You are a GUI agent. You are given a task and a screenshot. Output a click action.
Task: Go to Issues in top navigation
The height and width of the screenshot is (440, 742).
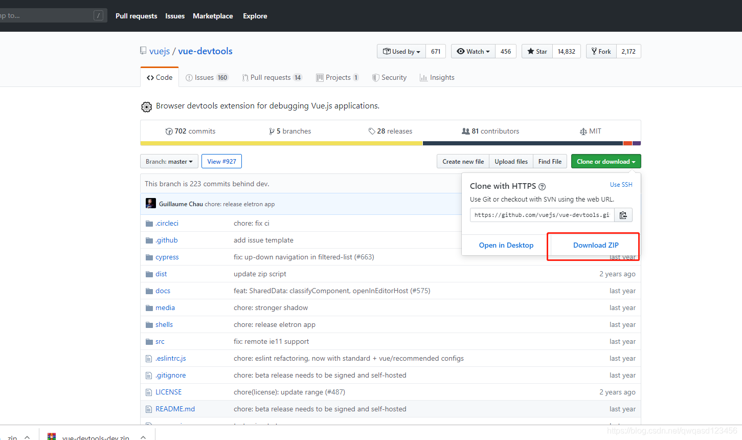pos(175,16)
